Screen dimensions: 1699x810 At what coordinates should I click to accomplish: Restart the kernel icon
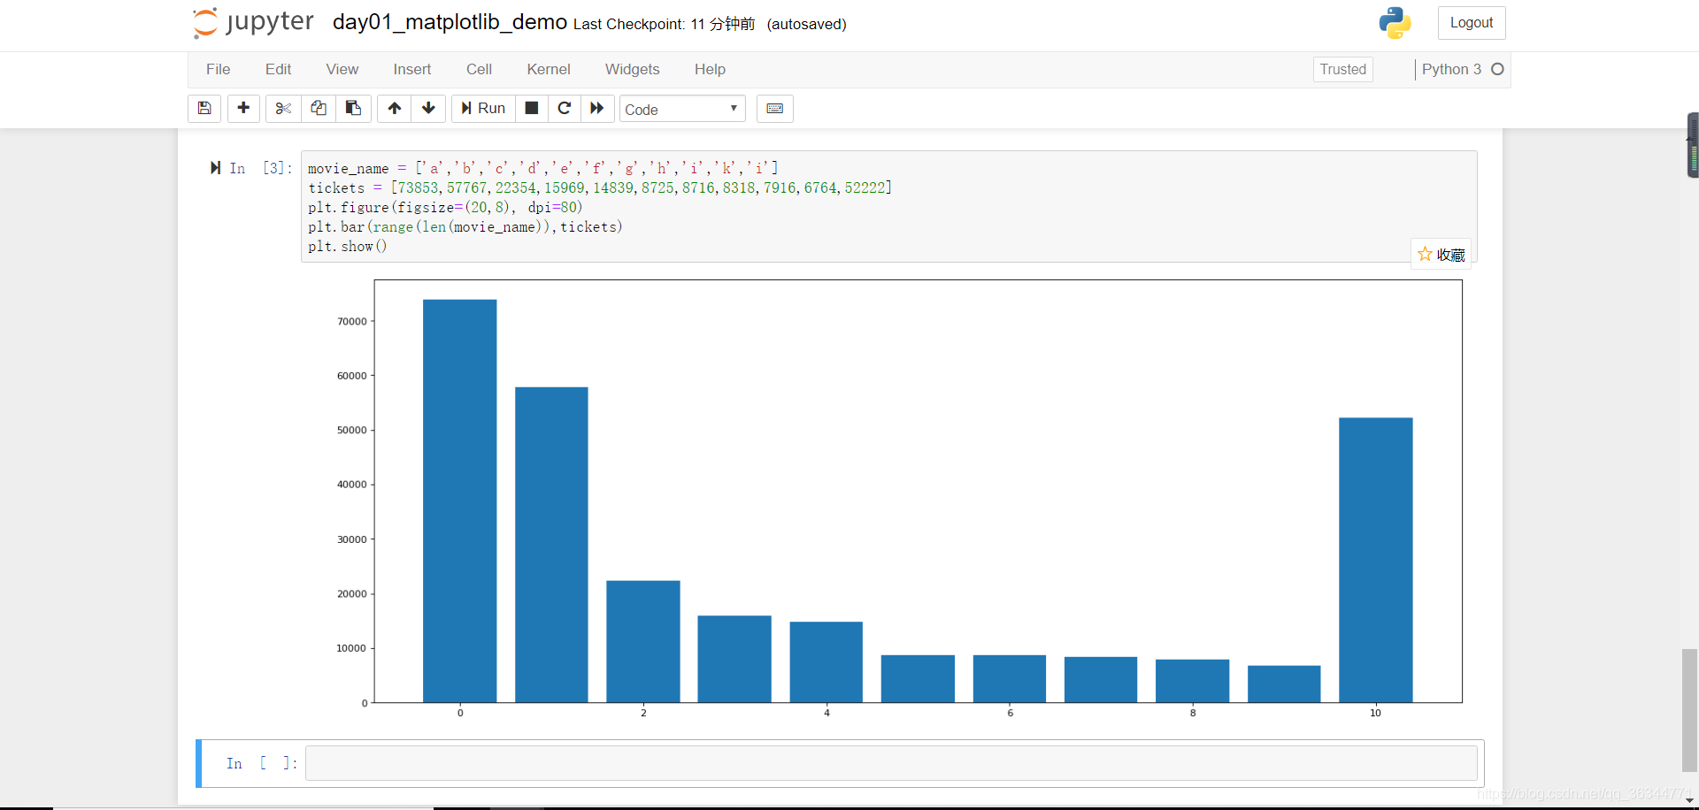565,108
